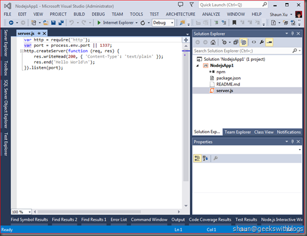Click the Save server.js disk icon
Image resolution: width=307 pixels, height=236 pixels.
click(x=54, y=23)
